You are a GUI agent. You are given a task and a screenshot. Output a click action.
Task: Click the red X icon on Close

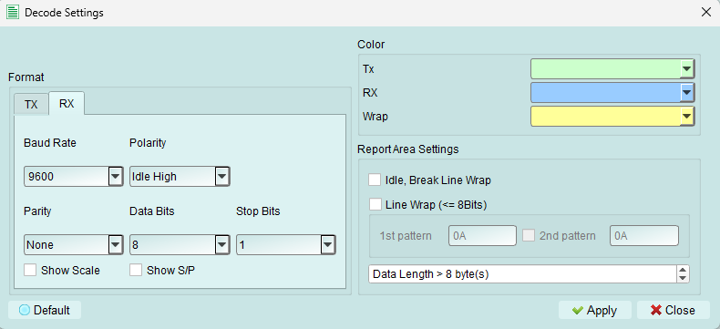click(655, 311)
